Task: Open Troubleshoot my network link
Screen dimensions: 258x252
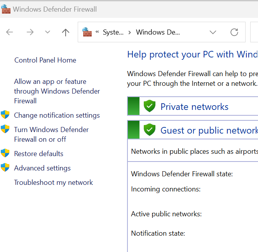Action: (x=54, y=182)
